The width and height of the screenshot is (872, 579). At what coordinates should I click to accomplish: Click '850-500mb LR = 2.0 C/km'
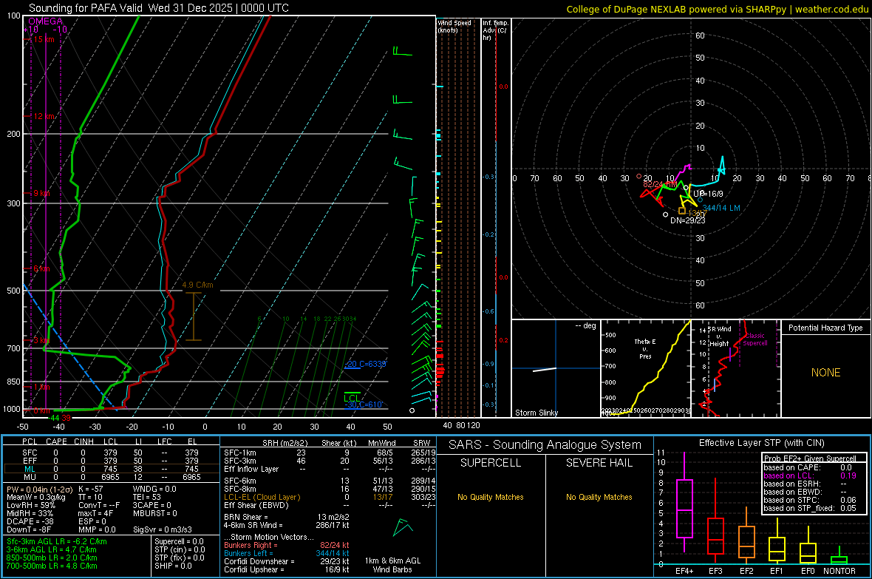tap(52, 558)
